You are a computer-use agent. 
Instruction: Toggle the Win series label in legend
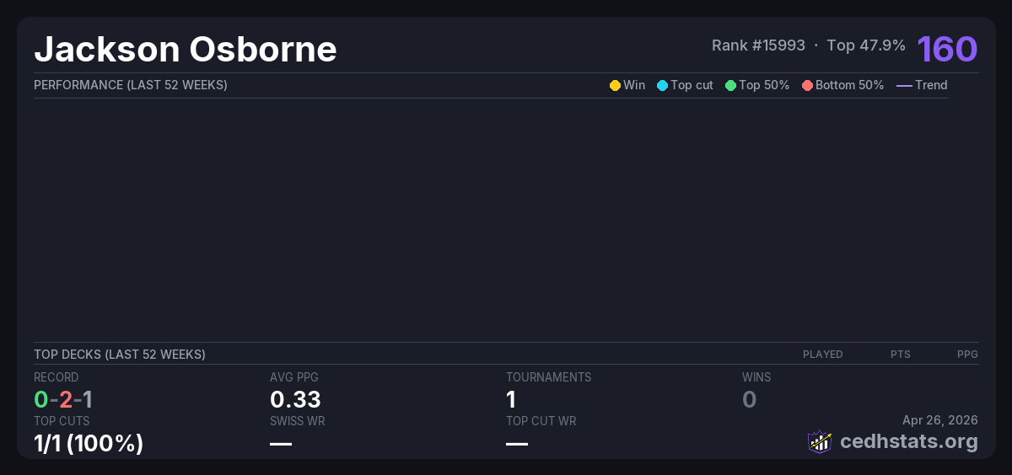pos(634,85)
